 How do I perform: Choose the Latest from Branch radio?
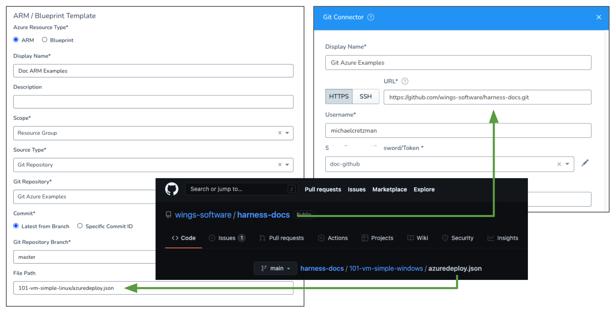coord(16,226)
